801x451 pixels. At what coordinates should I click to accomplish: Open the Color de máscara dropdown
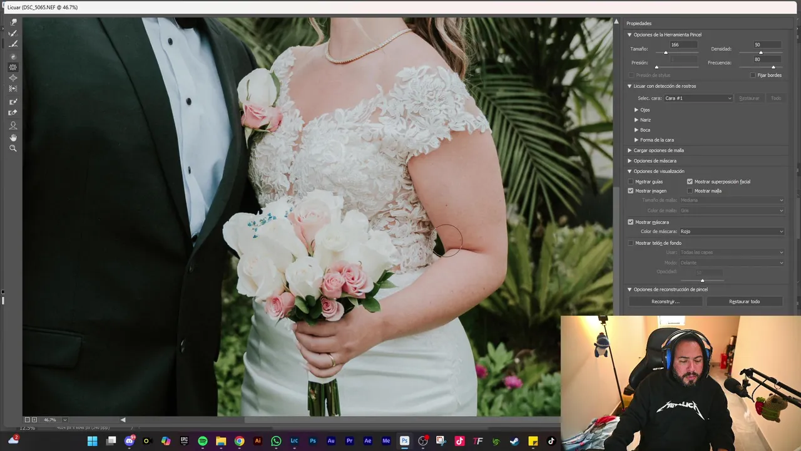coord(732,232)
